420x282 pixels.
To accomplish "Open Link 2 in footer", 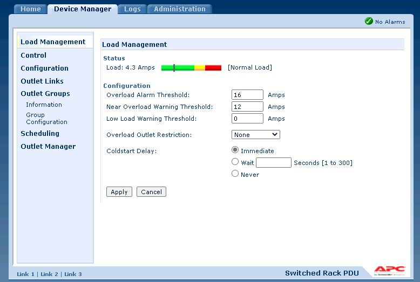I will [49, 274].
